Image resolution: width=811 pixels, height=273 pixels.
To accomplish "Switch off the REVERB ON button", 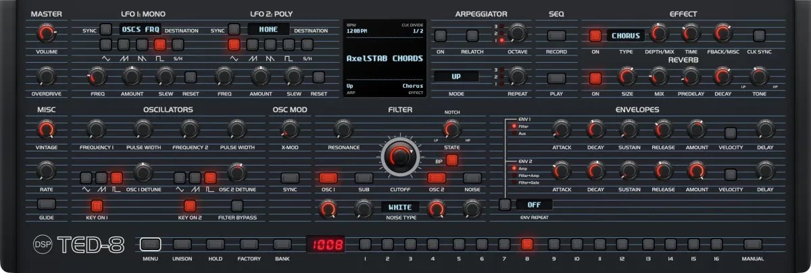I will click(595, 78).
